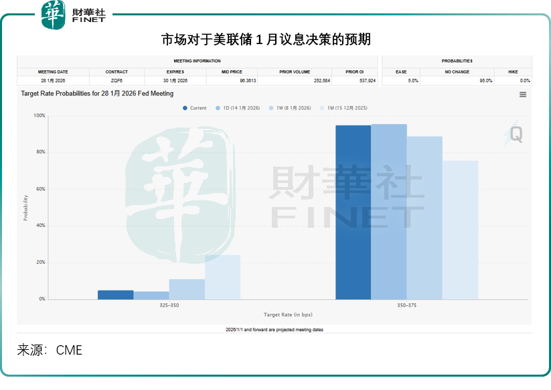Image resolution: width=551 pixels, height=390 pixels.
Task: Click the NO CHANGE probability header
Action: (x=457, y=71)
